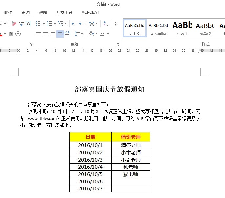Apply distributed alignment to paragraph

point(67,34)
